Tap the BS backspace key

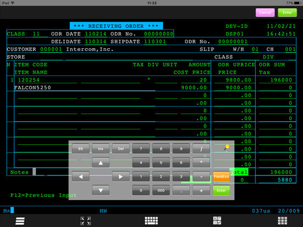pos(81,149)
